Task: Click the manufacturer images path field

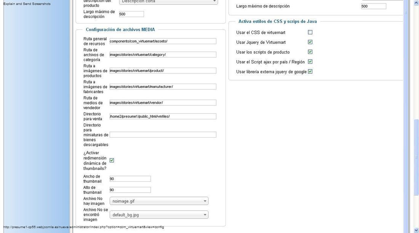Action: coord(163,87)
